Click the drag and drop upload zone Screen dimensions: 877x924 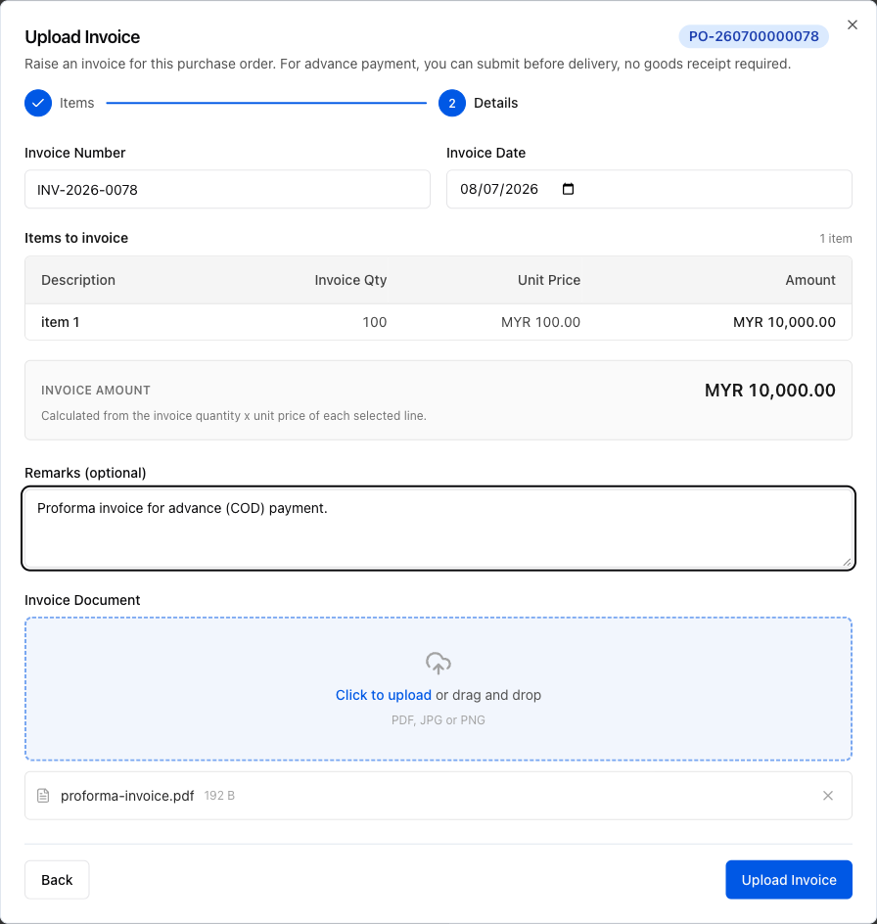pyautogui.click(x=438, y=689)
